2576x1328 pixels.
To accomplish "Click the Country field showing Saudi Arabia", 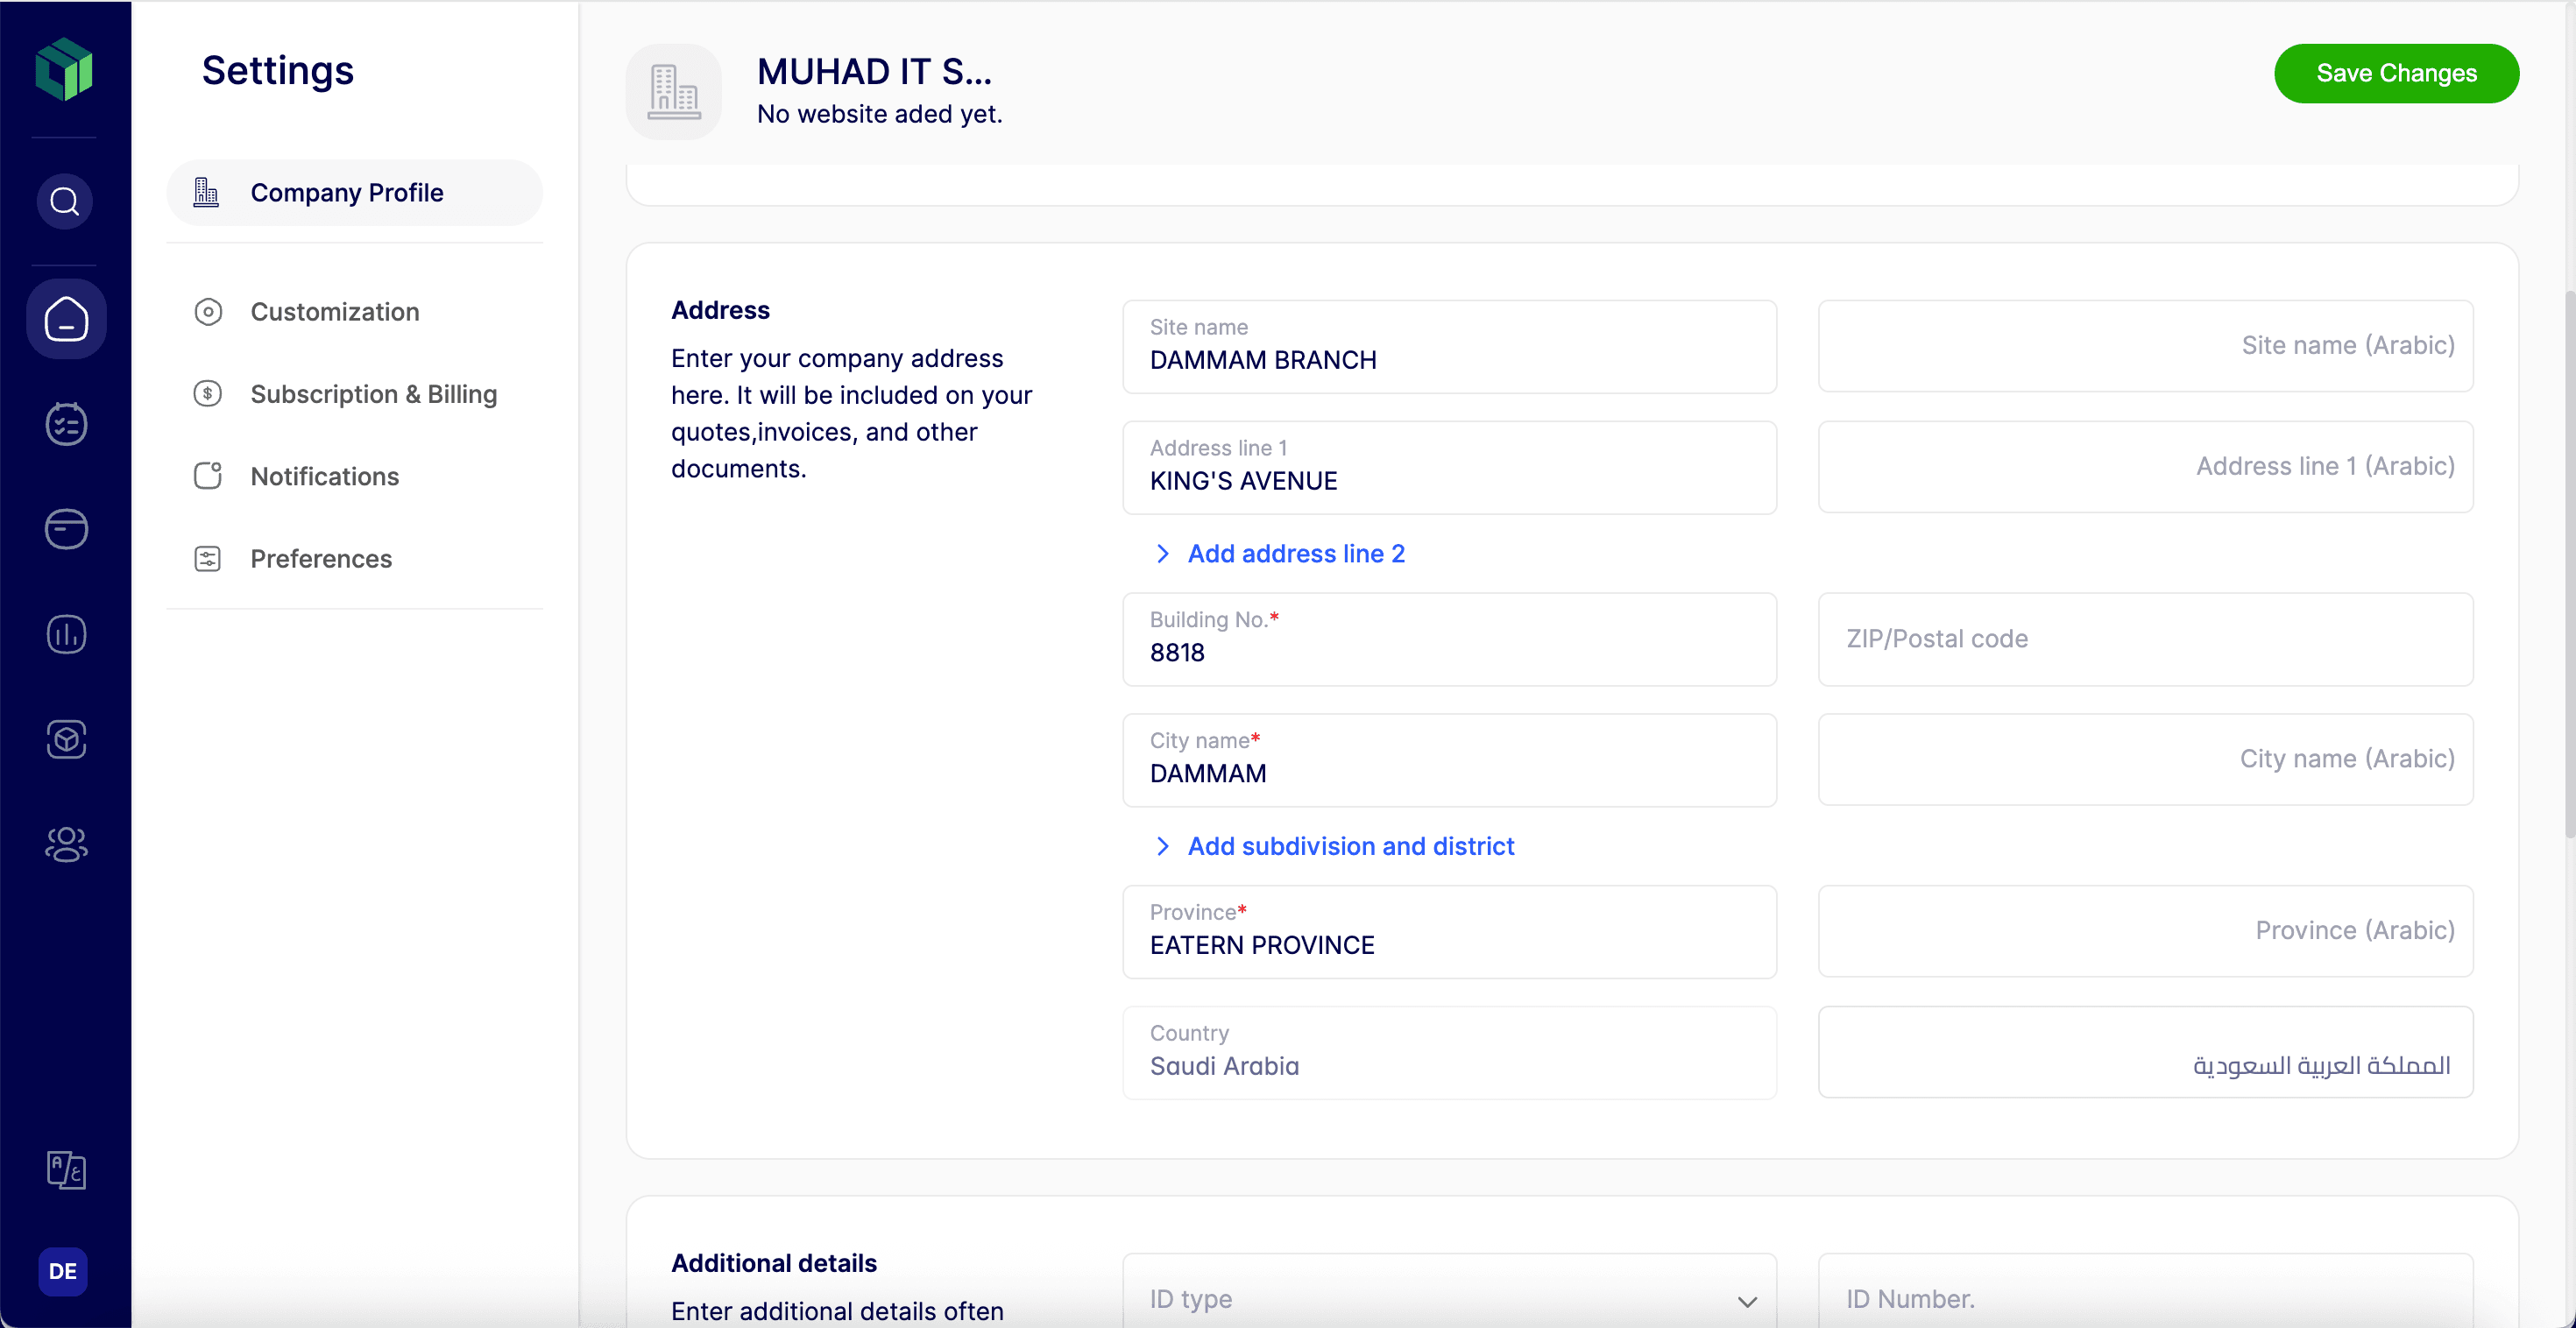I will (x=1449, y=1053).
